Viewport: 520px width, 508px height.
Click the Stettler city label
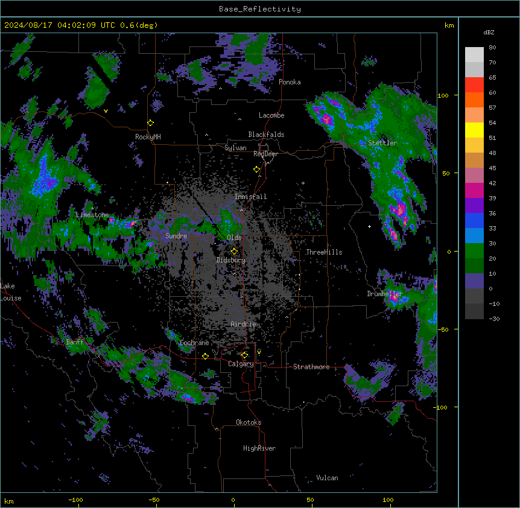(382, 143)
